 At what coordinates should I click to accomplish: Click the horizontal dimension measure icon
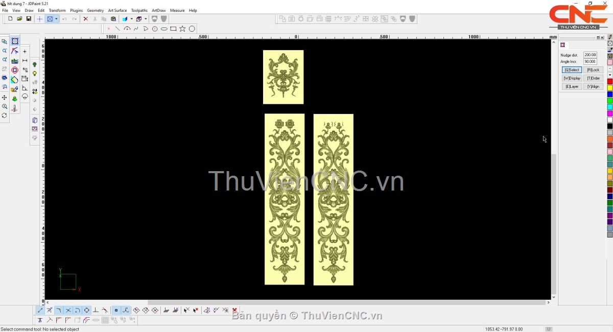[25, 61]
